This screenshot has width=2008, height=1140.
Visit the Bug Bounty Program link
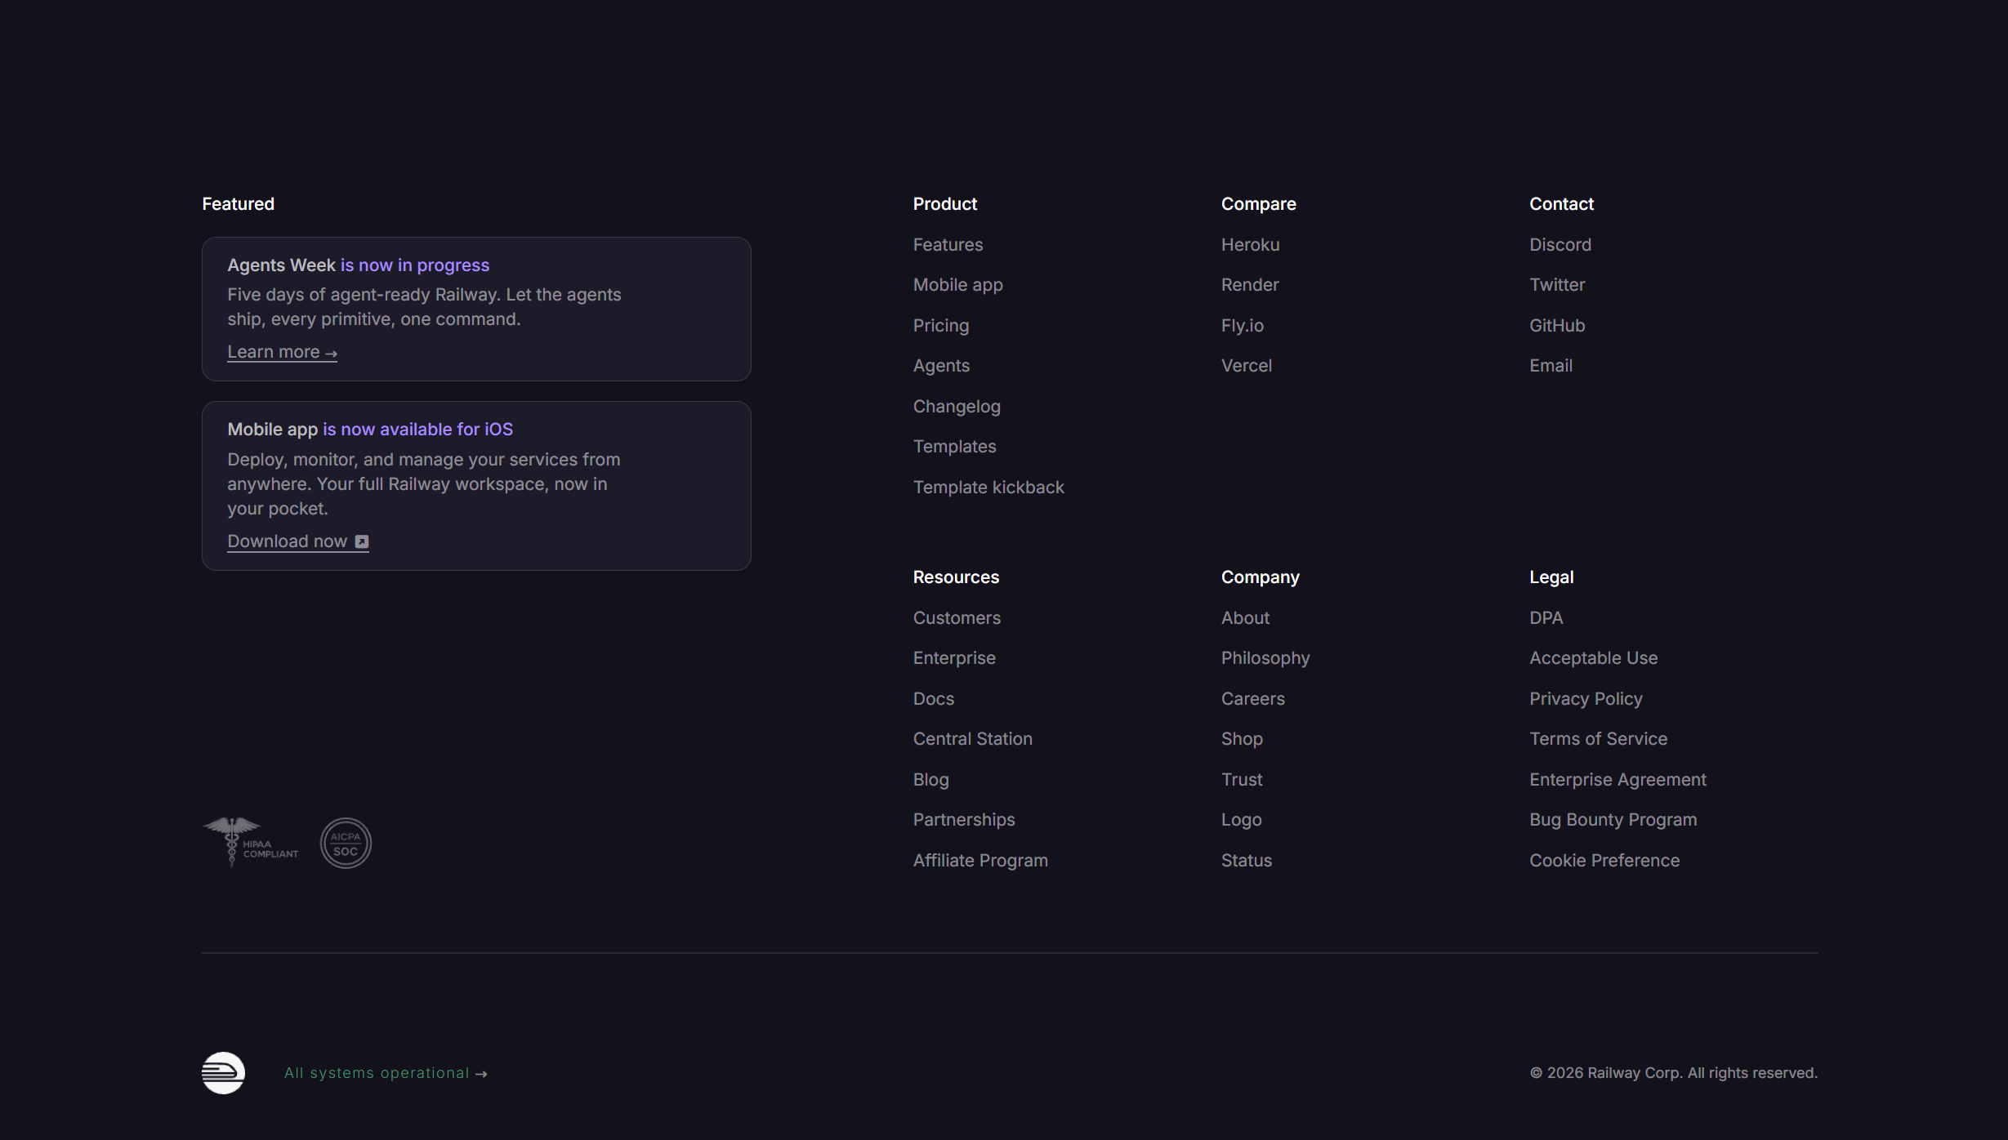click(x=1613, y=820)
